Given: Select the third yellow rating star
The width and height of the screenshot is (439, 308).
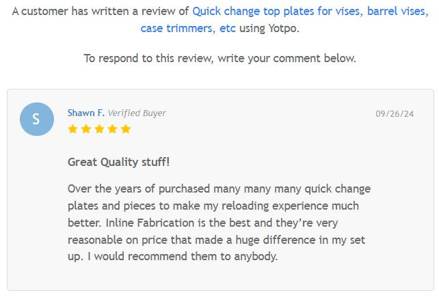Looking at the screenshot, I should [98, 129].
